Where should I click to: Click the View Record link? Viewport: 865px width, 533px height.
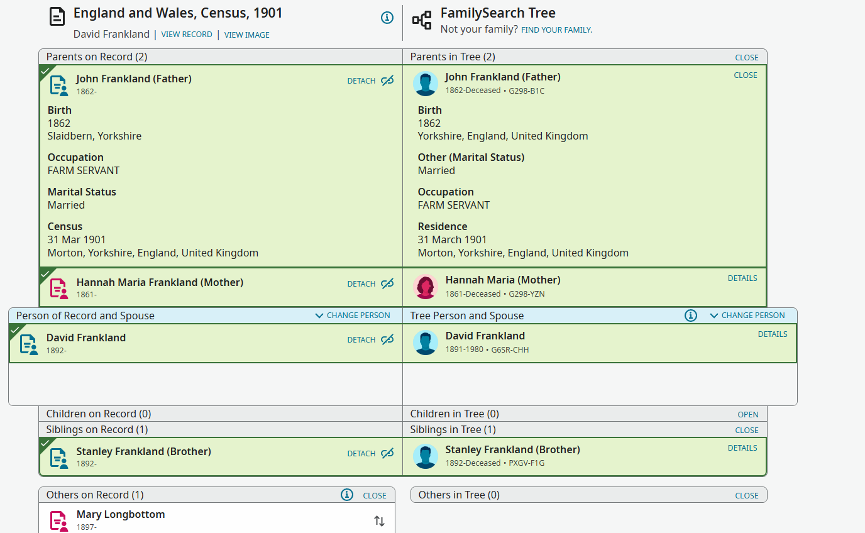187,35
